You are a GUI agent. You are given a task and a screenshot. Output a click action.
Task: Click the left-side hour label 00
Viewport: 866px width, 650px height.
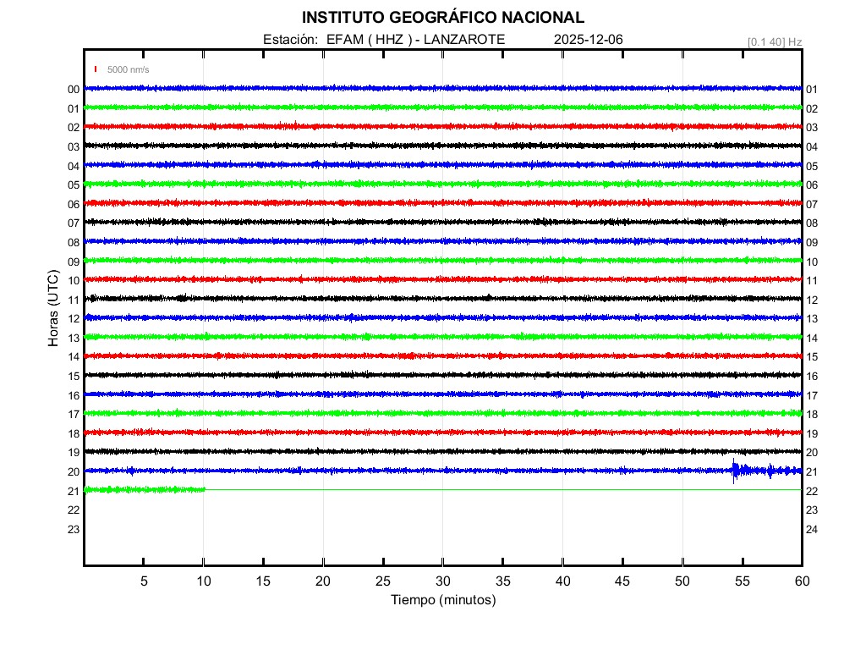[x=74, y=90]
